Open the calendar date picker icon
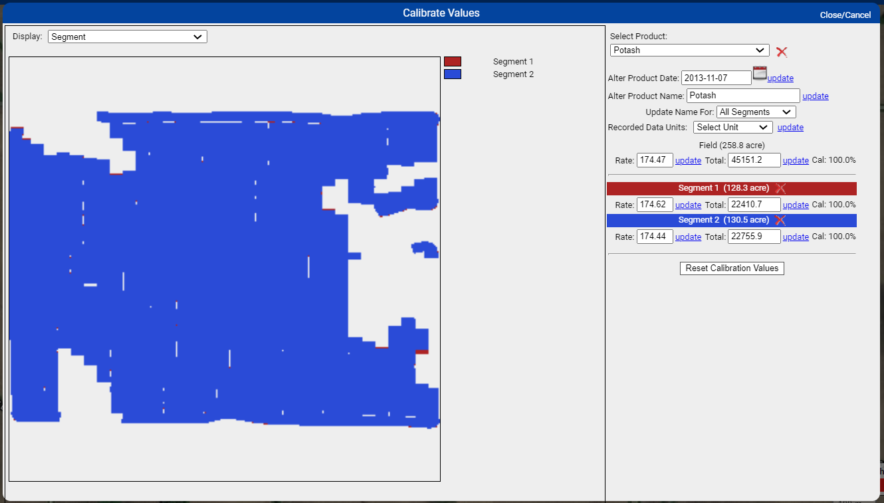Image resolution: width=884 pixels, height=503 pixels. (760, 74)
